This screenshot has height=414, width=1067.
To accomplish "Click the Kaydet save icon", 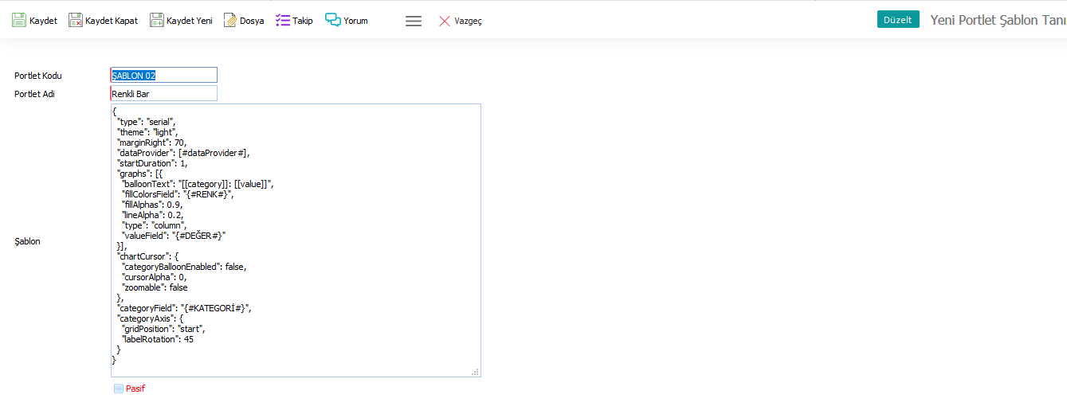I will coord(19,21).
